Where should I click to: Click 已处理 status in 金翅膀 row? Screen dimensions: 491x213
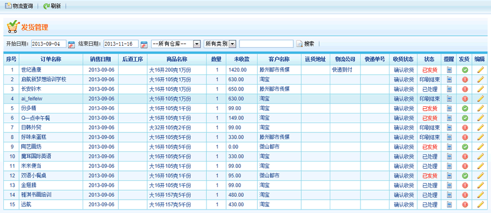pos(430,185)
